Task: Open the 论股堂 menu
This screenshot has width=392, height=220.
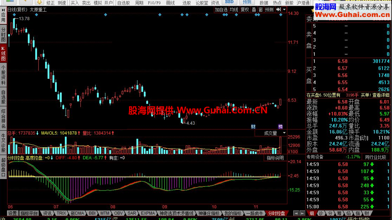Action: [202, 3]
